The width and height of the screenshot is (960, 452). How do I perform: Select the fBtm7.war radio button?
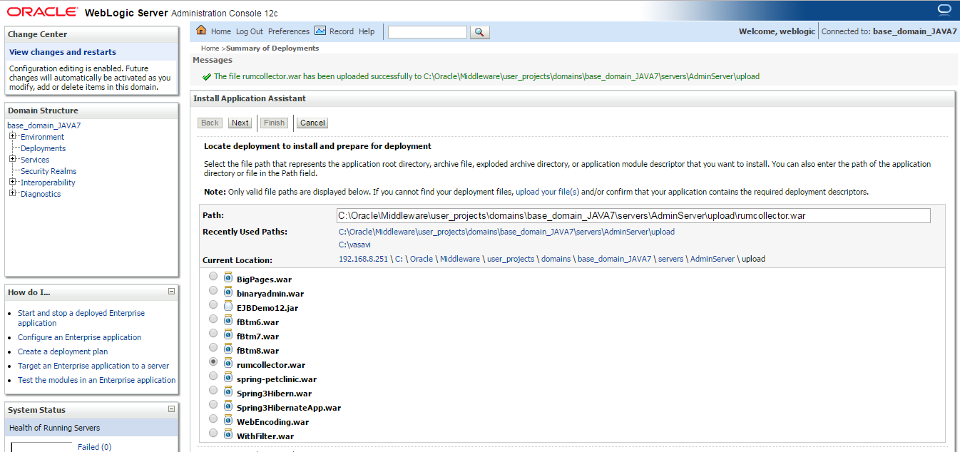click(213, 334)
